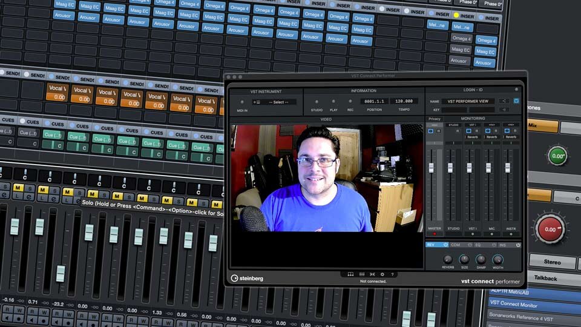
Task: Click the MASTER fader handle in Monitoring
Action: (431, 168)
